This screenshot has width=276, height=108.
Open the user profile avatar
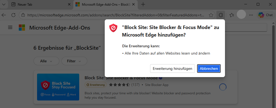click(x=241, y=15)
